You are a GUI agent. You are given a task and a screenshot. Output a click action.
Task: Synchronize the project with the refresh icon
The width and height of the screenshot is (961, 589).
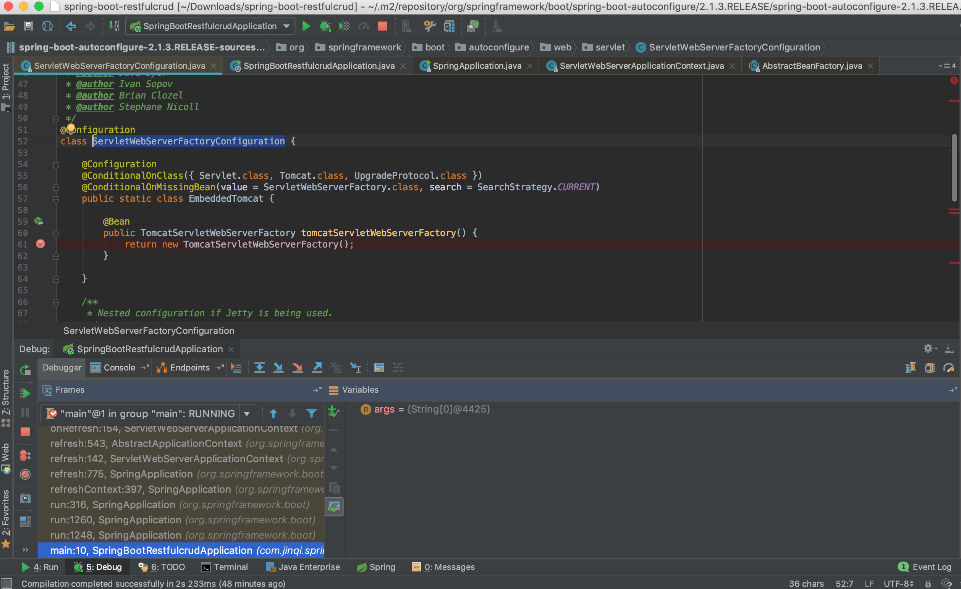[x=47, y=26]
